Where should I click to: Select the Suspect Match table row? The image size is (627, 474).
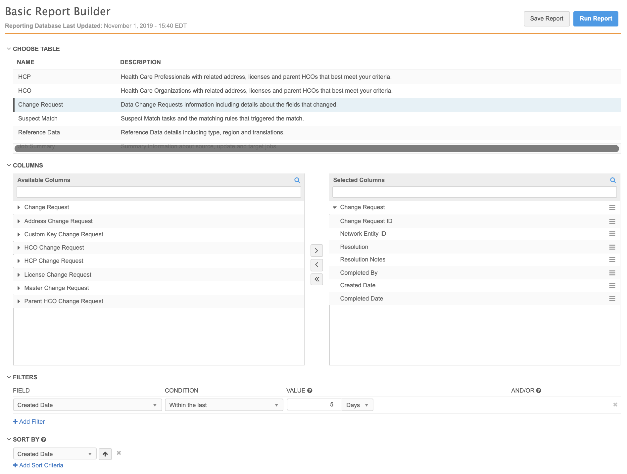tap(38, 118)
